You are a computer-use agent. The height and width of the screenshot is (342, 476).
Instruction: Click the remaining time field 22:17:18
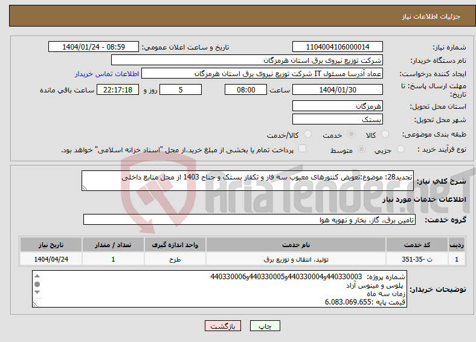click(x=118, y=89)
